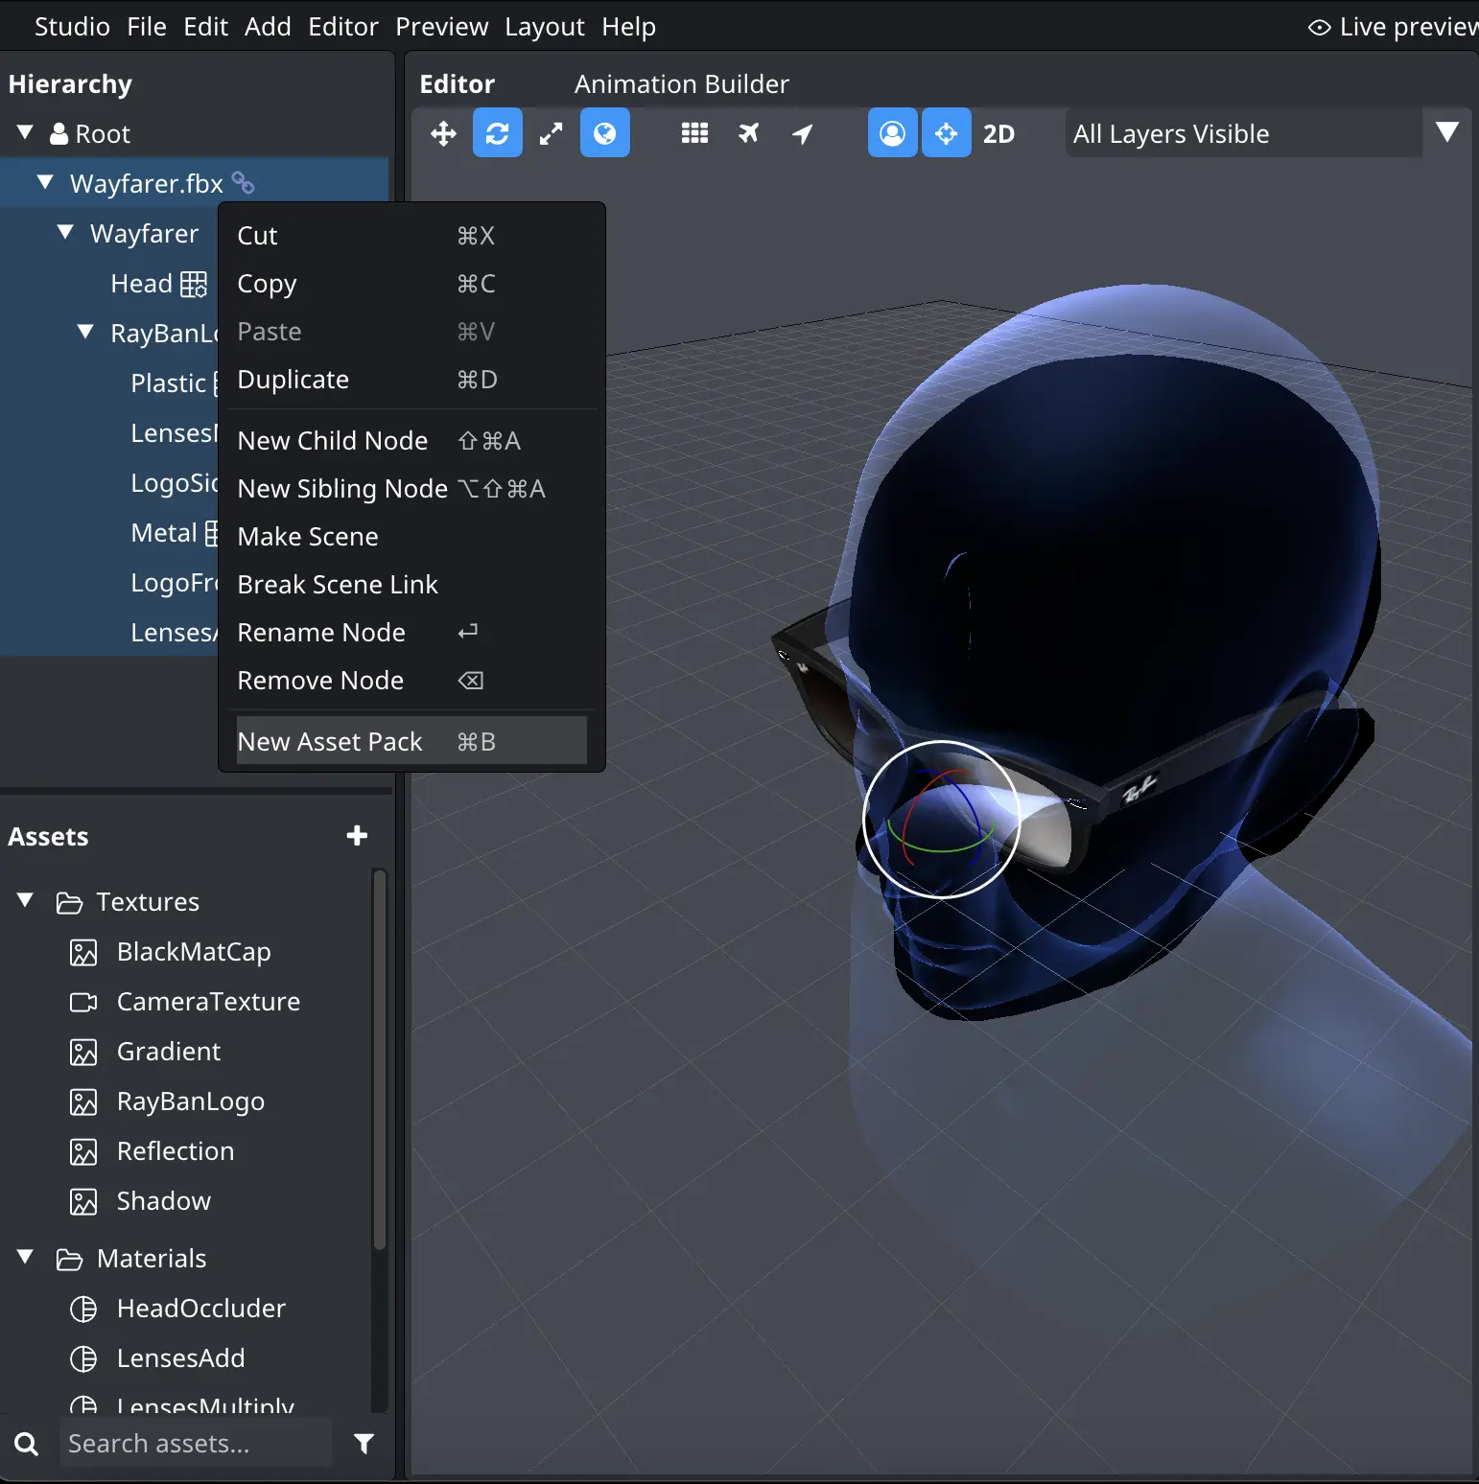Open the asset filter funnel
The width and height of the screenshot is (1479, 1484).
(364, 1444)
